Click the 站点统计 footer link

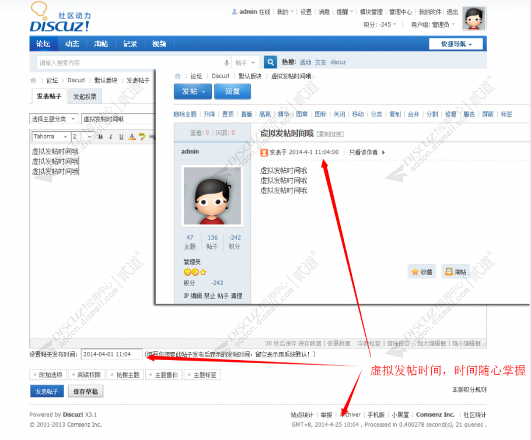(x=302, y=414)
